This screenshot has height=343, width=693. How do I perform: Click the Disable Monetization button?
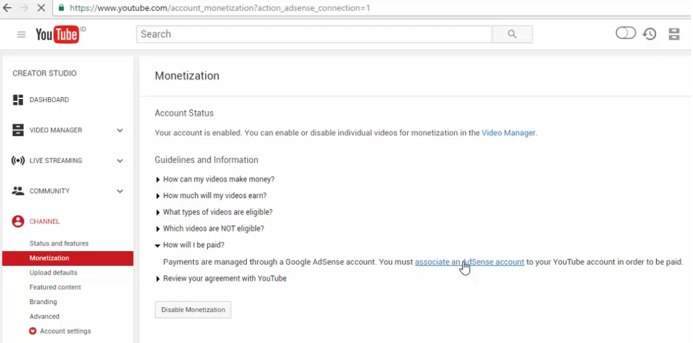tap(193, 310)
